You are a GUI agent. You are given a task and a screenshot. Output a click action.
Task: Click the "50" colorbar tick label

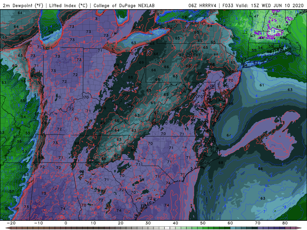[203, 223]
